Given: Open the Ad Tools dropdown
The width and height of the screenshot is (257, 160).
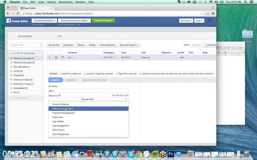Looking at the screenshot, I should coord(186,20).
